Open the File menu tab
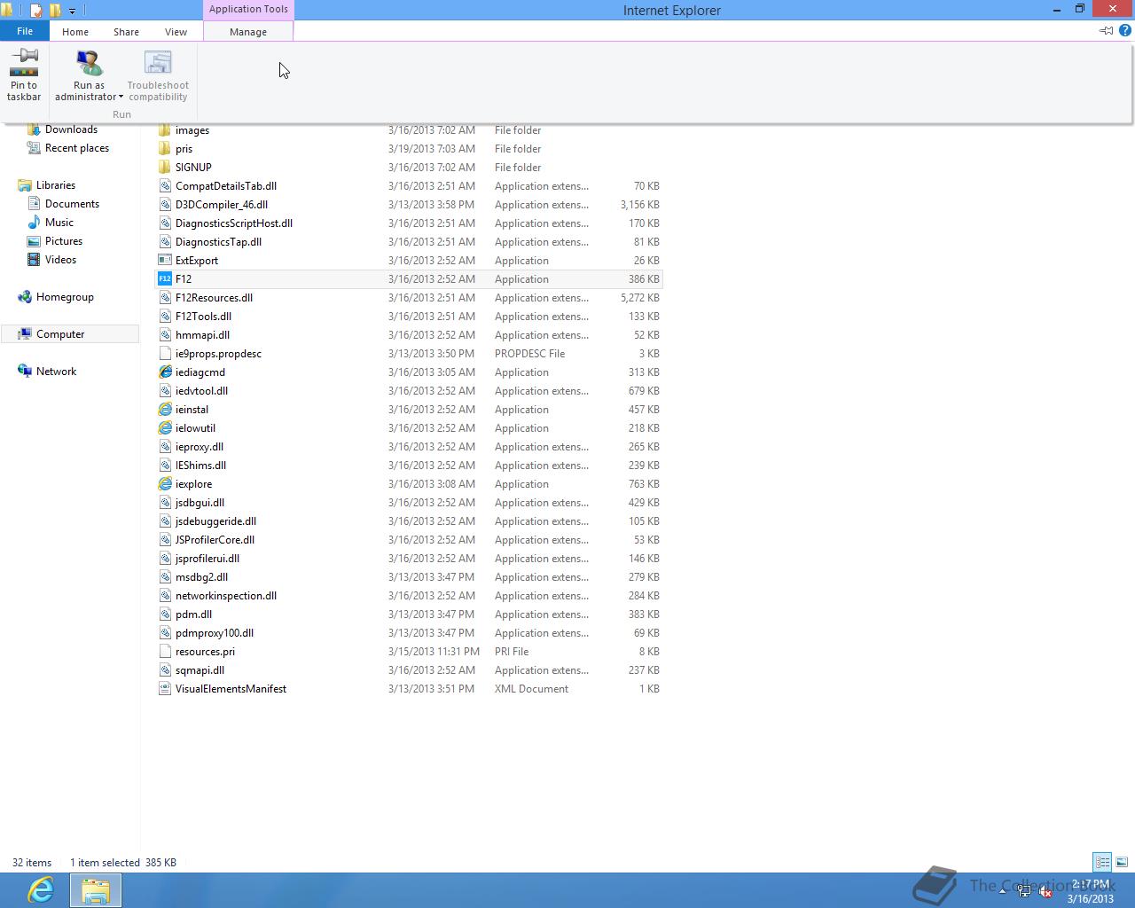The image size is (1135, 908). pos(25,31)
